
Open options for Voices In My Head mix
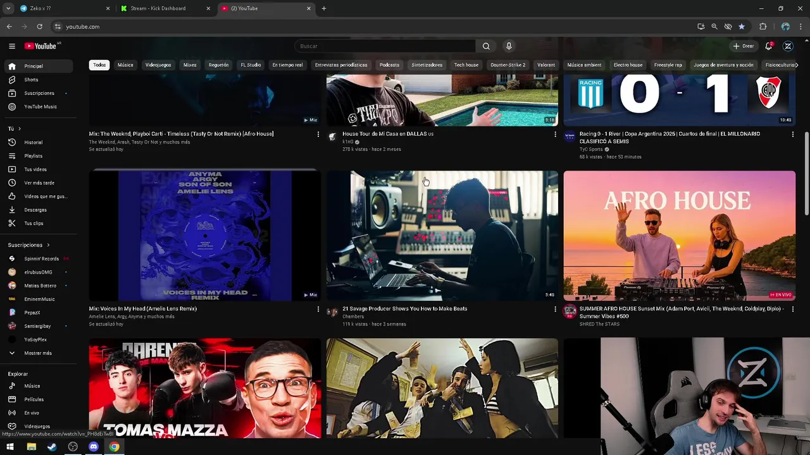pyautogui.click(x=318, y=309)
